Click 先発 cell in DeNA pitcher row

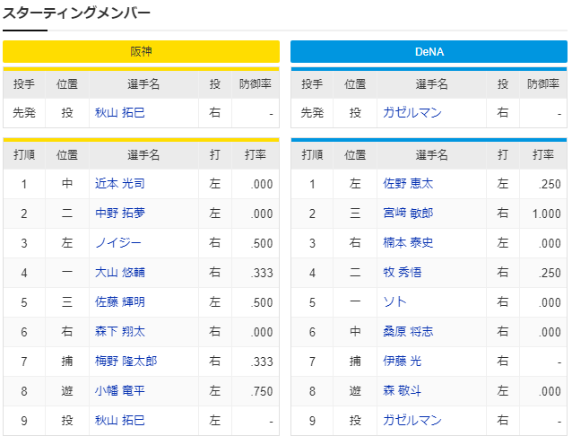coord(312,112)
